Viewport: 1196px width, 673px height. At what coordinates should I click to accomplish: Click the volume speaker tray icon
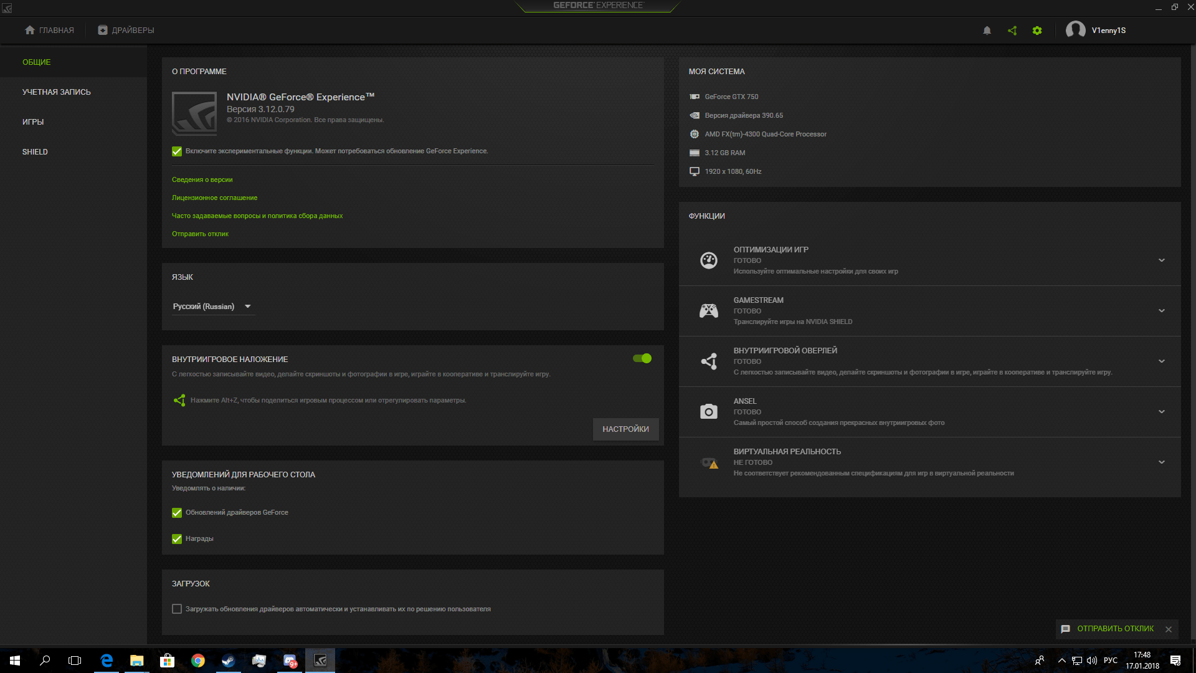pyautogui.click(x=1092, y=661)
